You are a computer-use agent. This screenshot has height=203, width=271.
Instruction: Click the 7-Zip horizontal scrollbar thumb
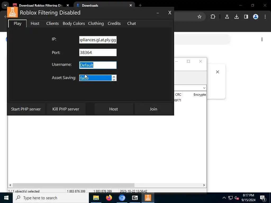point(74,185)
